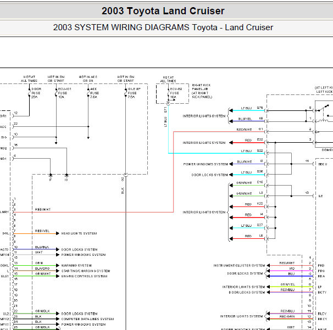Select the BLK/ORG wire label
This screenshot has width=333, height=330.
tap(42, 269)
